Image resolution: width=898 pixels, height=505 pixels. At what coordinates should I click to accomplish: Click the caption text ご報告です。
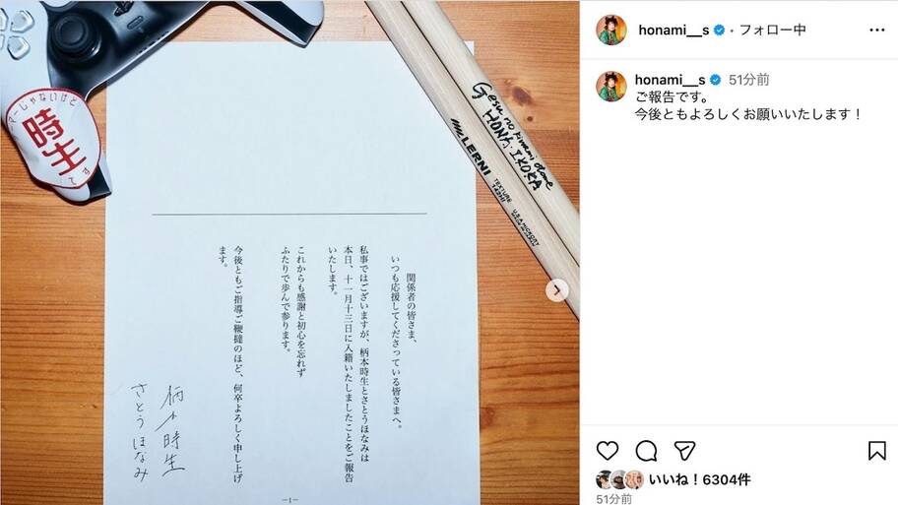click(x=672, y=96)
